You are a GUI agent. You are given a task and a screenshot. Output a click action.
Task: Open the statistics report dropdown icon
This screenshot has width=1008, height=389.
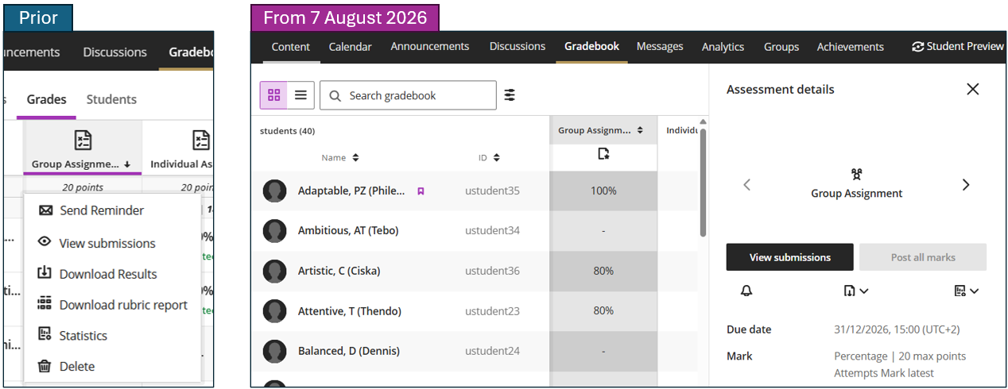click(x=967, y=291)
